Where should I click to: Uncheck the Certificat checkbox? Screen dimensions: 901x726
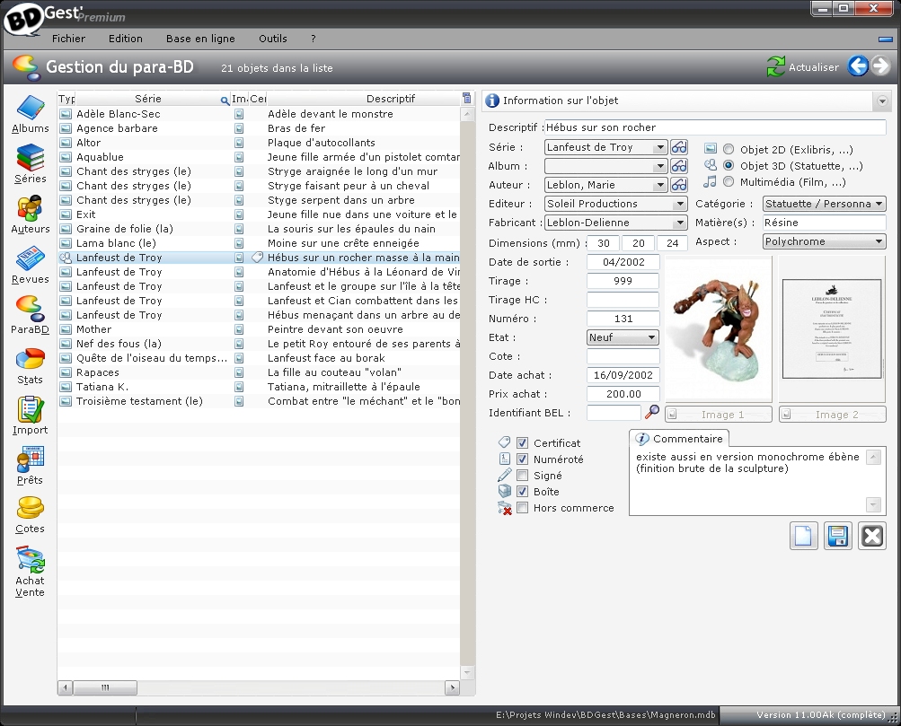522,443
